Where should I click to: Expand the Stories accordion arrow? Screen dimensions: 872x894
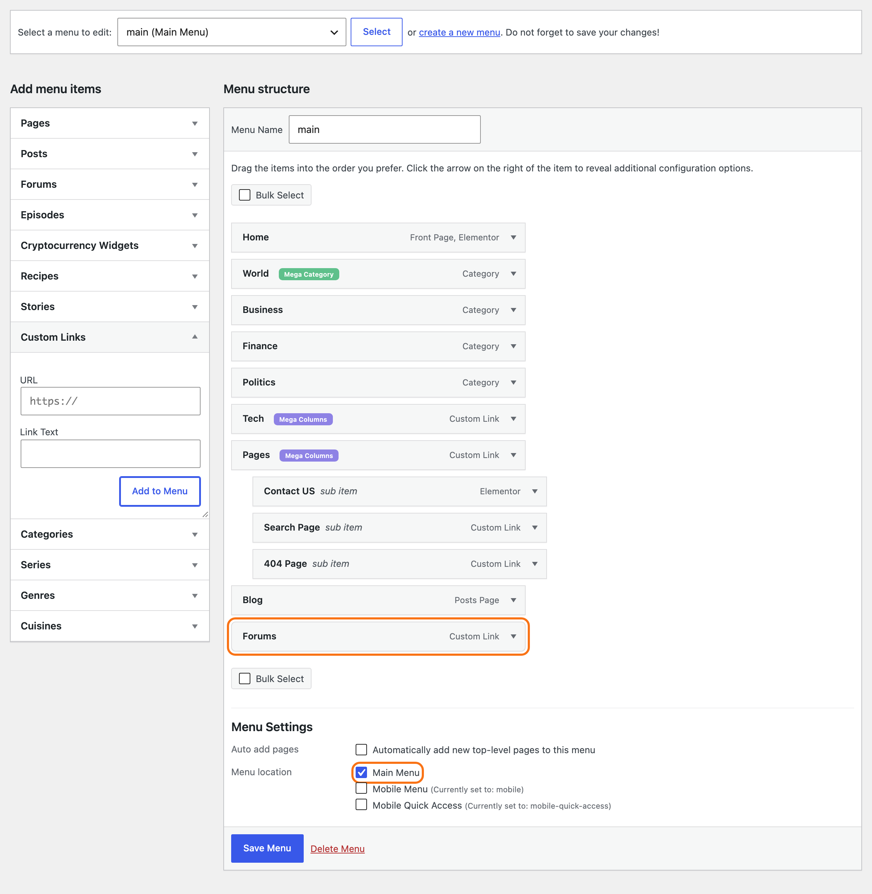pyautogui.click(x=195, y=307)
